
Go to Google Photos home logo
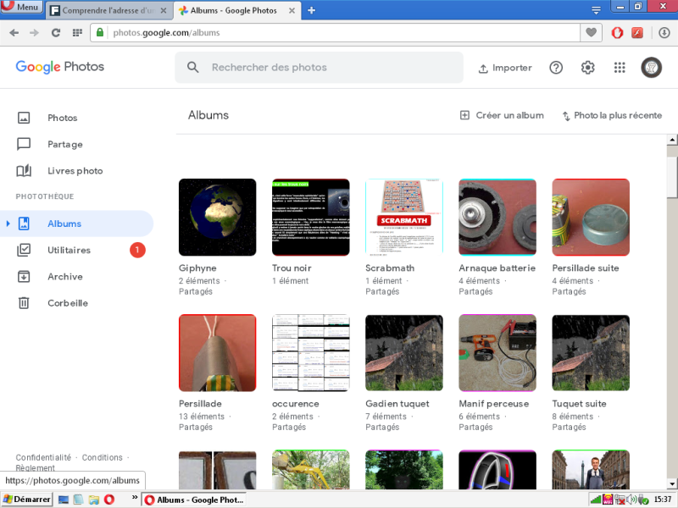[60, 67]
